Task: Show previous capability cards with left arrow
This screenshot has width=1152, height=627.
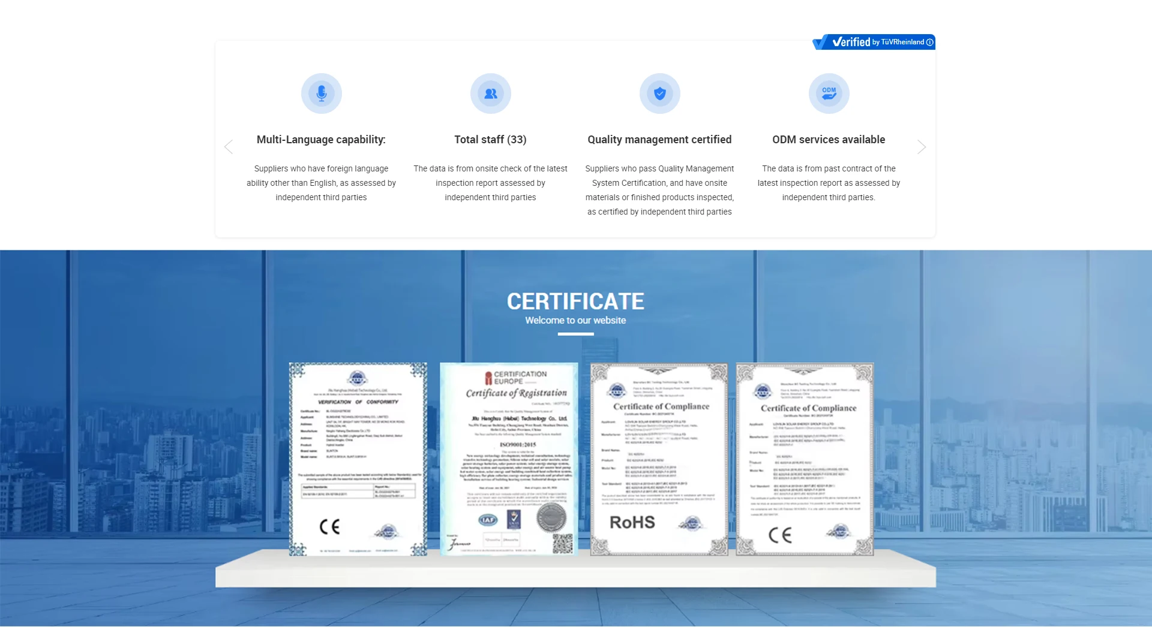Action: coord(229,147)
